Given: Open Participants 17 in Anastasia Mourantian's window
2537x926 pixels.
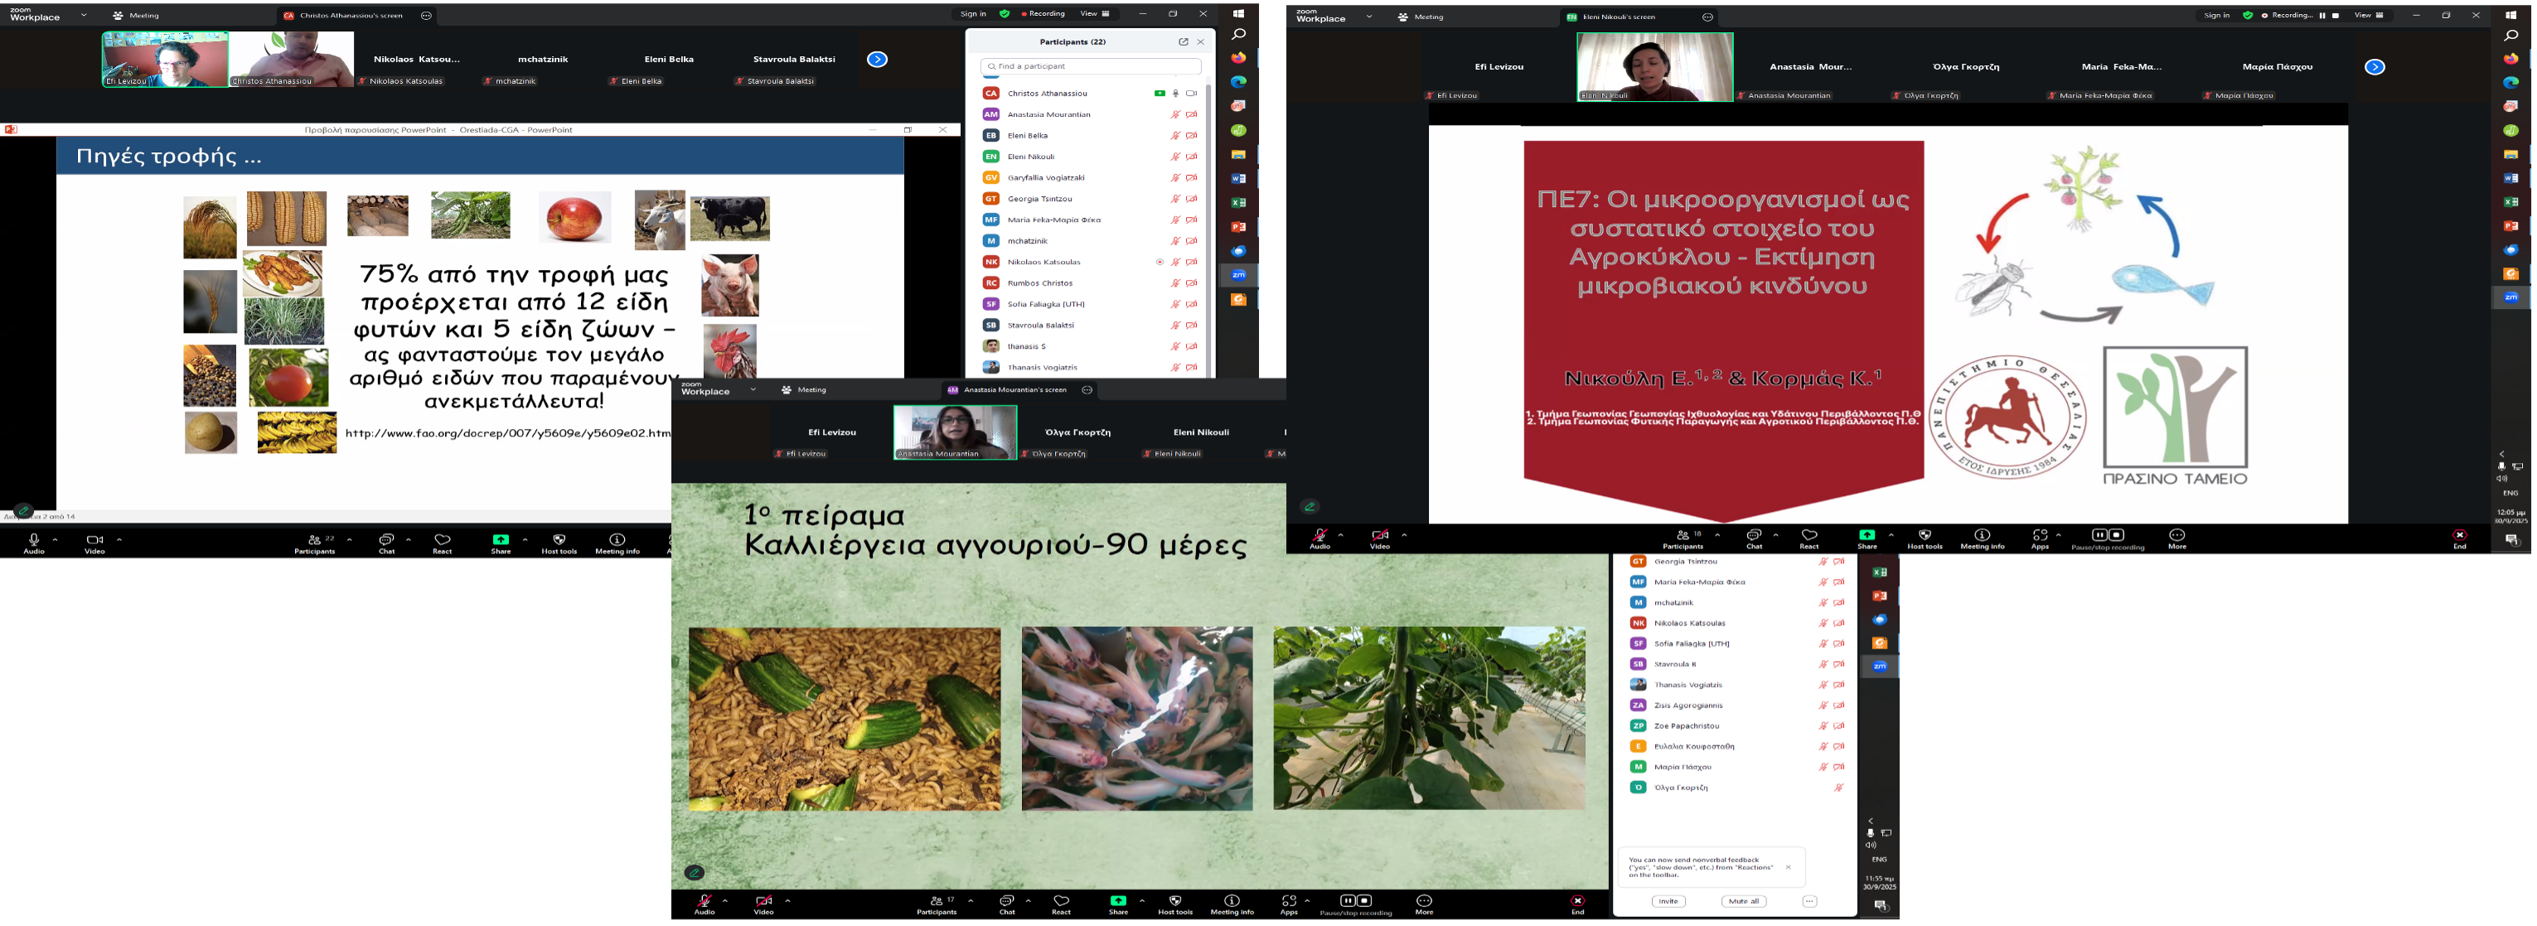Looking at the screenshot, I should tap(936, 904).
